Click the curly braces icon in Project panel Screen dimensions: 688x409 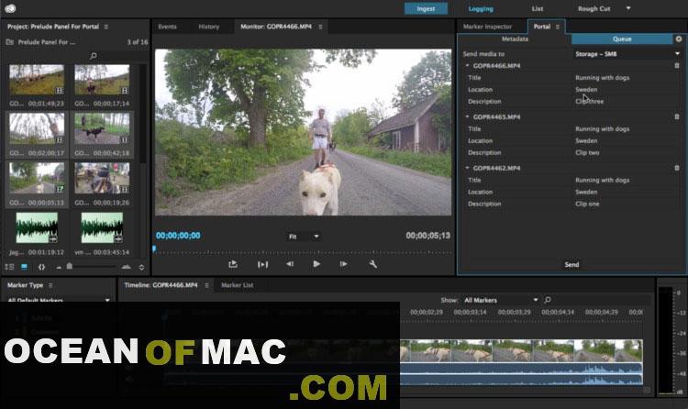(x=41, y=267)
